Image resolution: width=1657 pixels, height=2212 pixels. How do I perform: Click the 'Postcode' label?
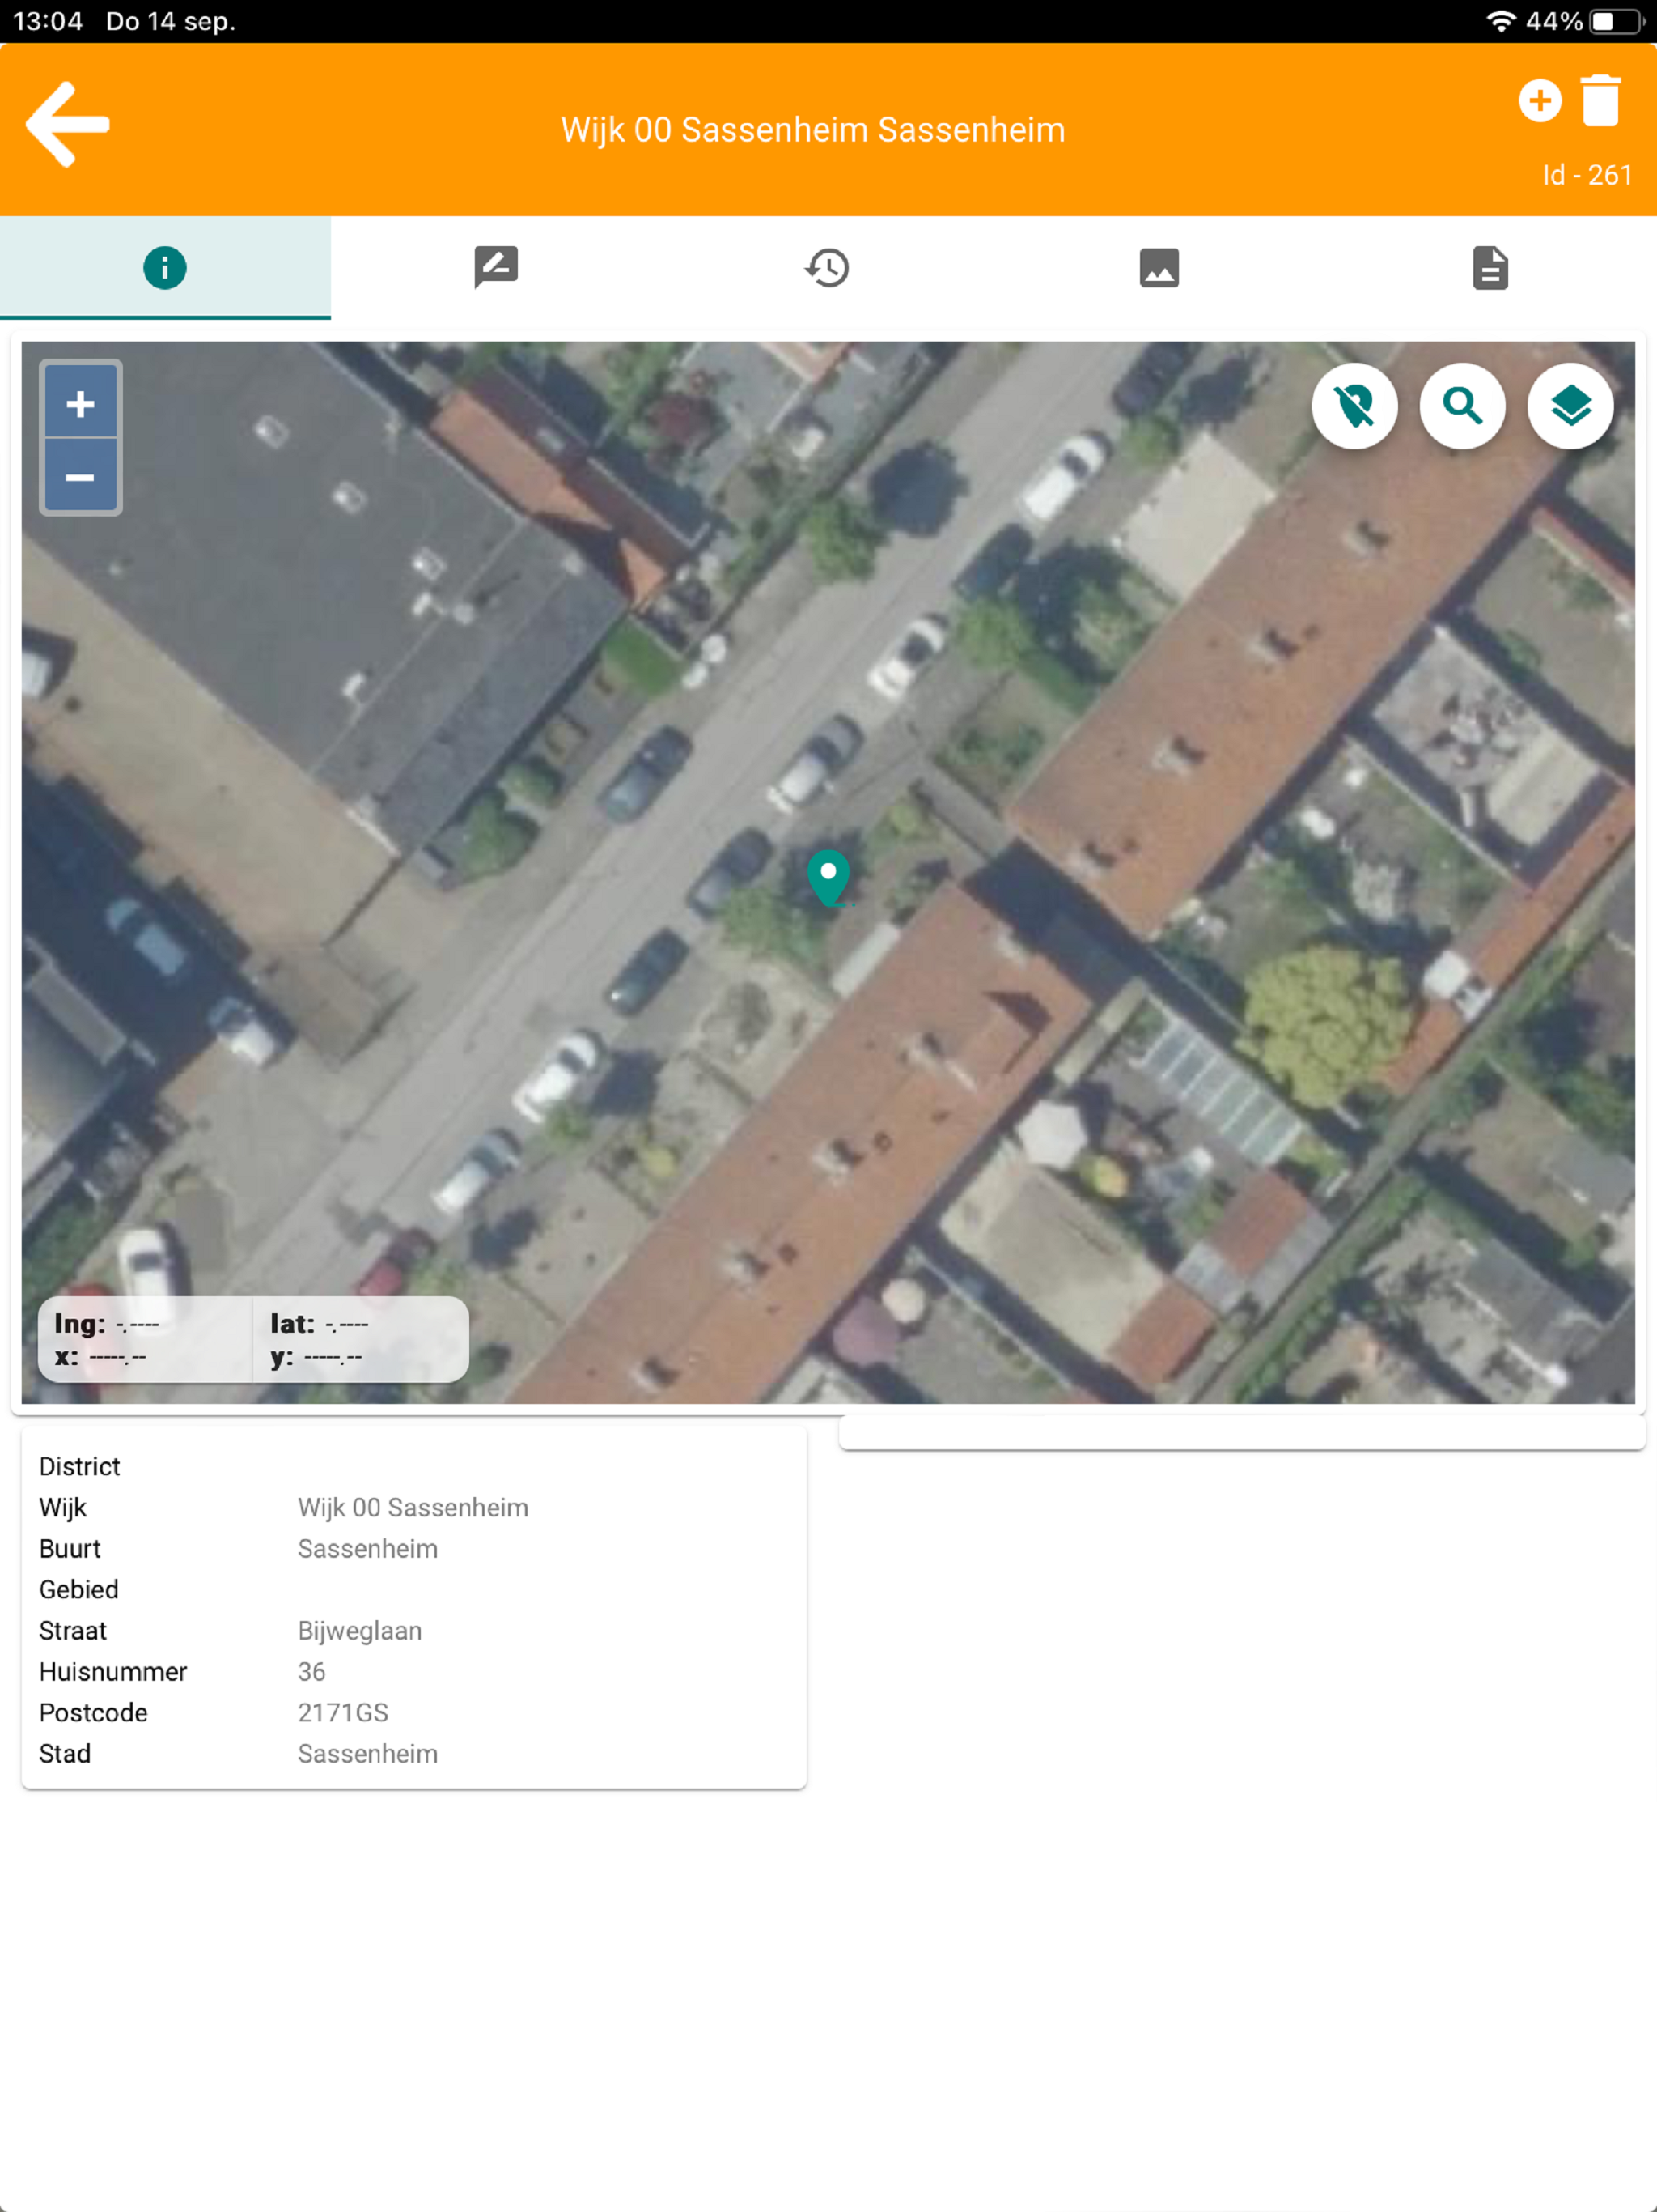tap(93, 1712)
